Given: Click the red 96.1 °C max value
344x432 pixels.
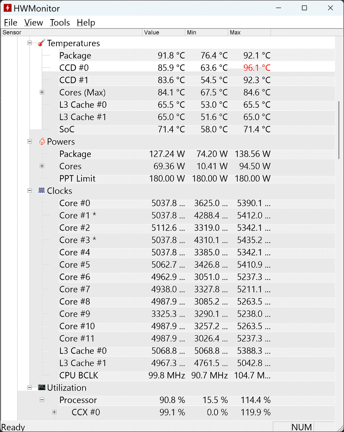Looking at the screenshot, I should click(x=257, y=68).
